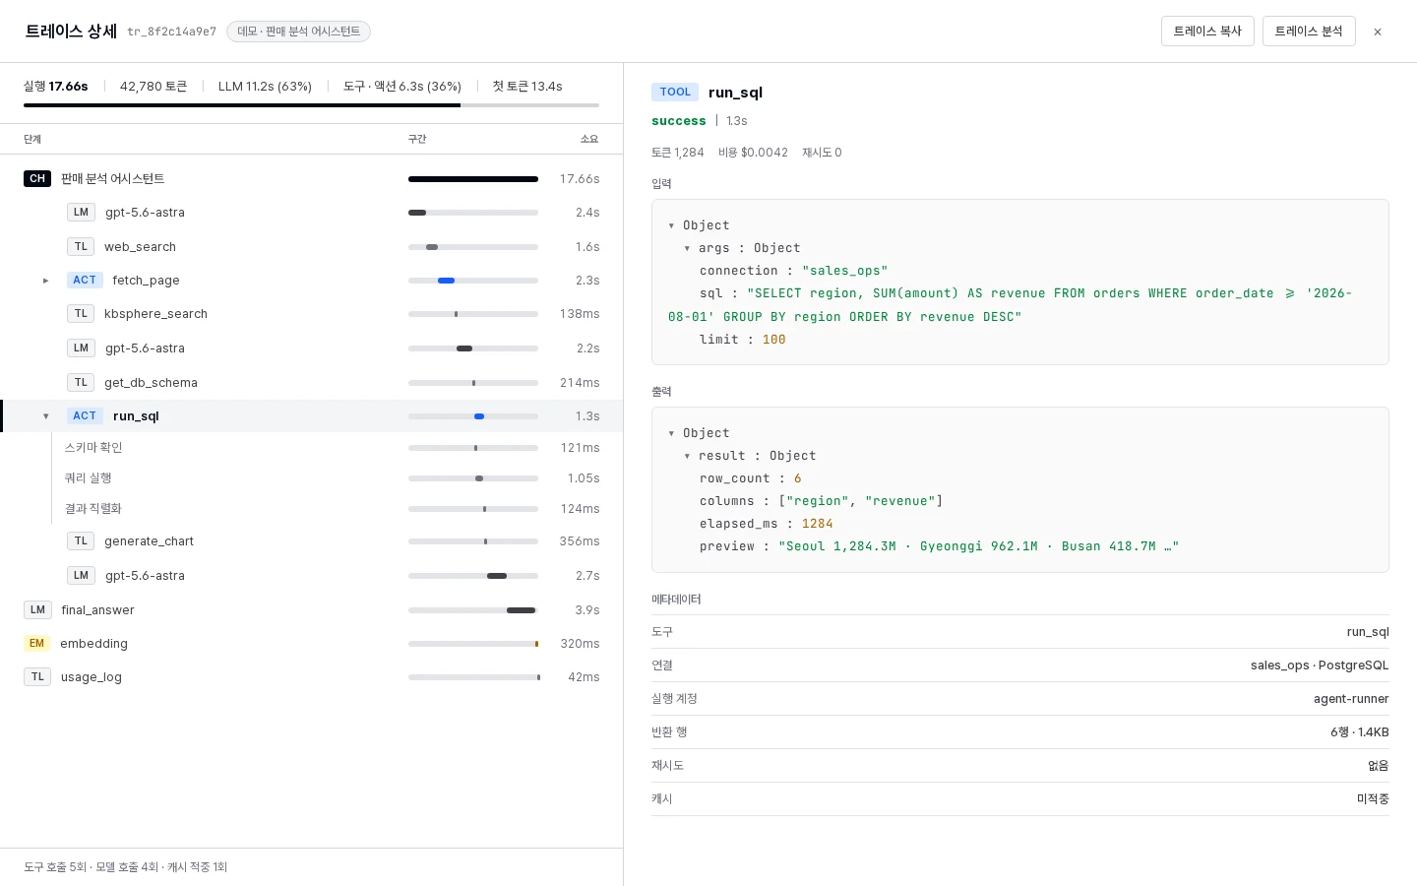This screenshot has height=886, width=1417.
Task: Collapse the output Object tree
Action: point(671,433)
